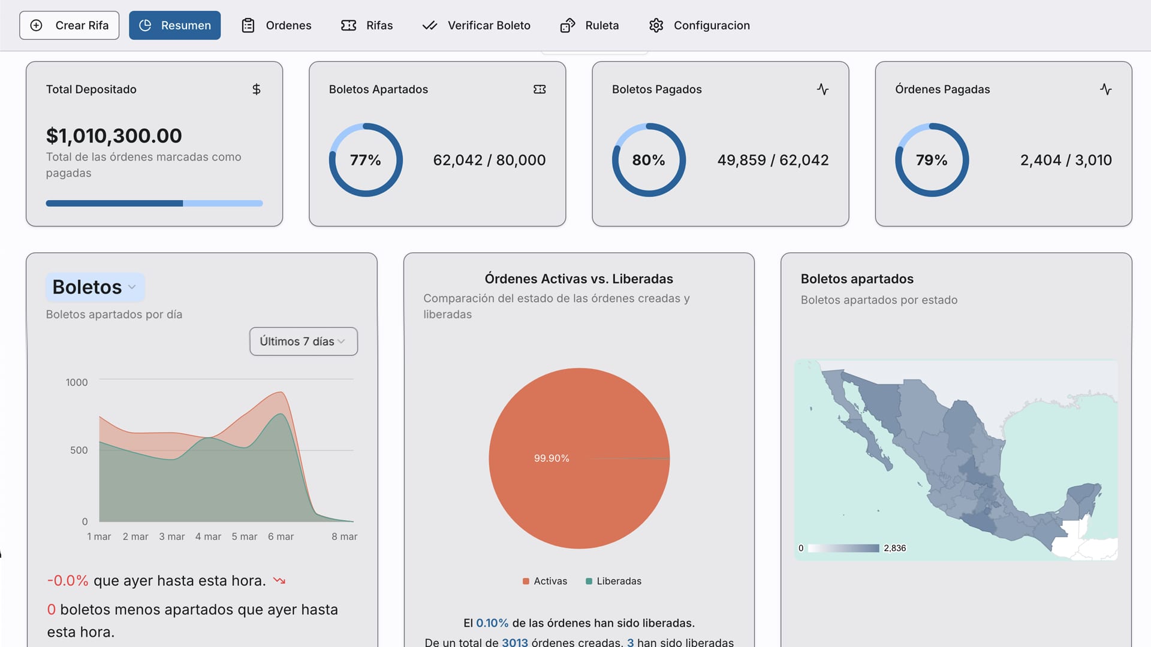
Task: Toggle the Liberadas legend item
Action: pyautogui.click(x=613, y=581)
